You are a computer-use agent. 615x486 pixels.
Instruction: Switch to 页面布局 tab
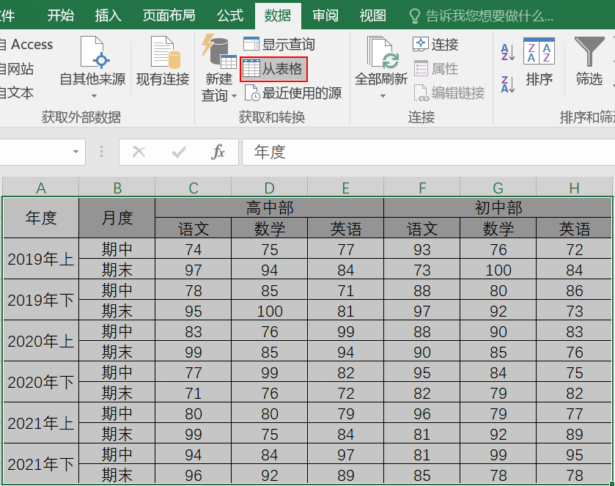169,15
